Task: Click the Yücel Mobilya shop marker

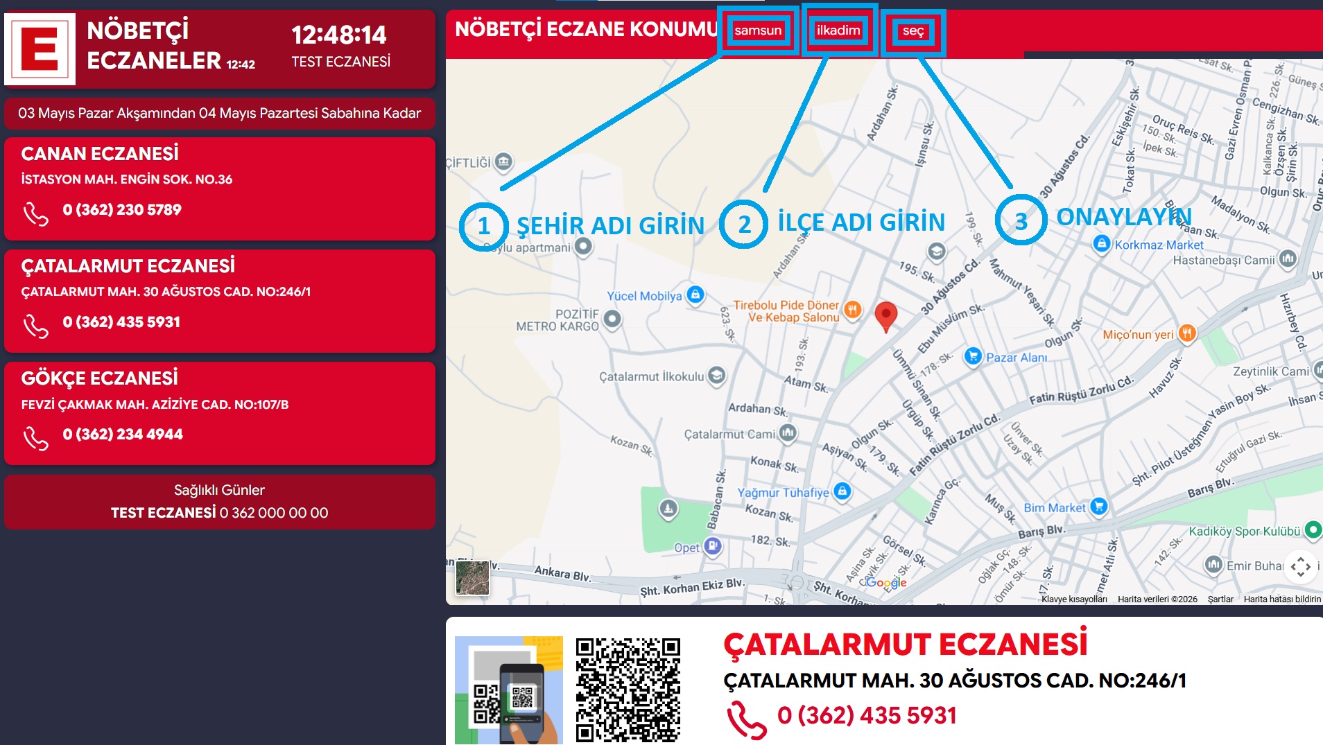Action: point(695,295)
